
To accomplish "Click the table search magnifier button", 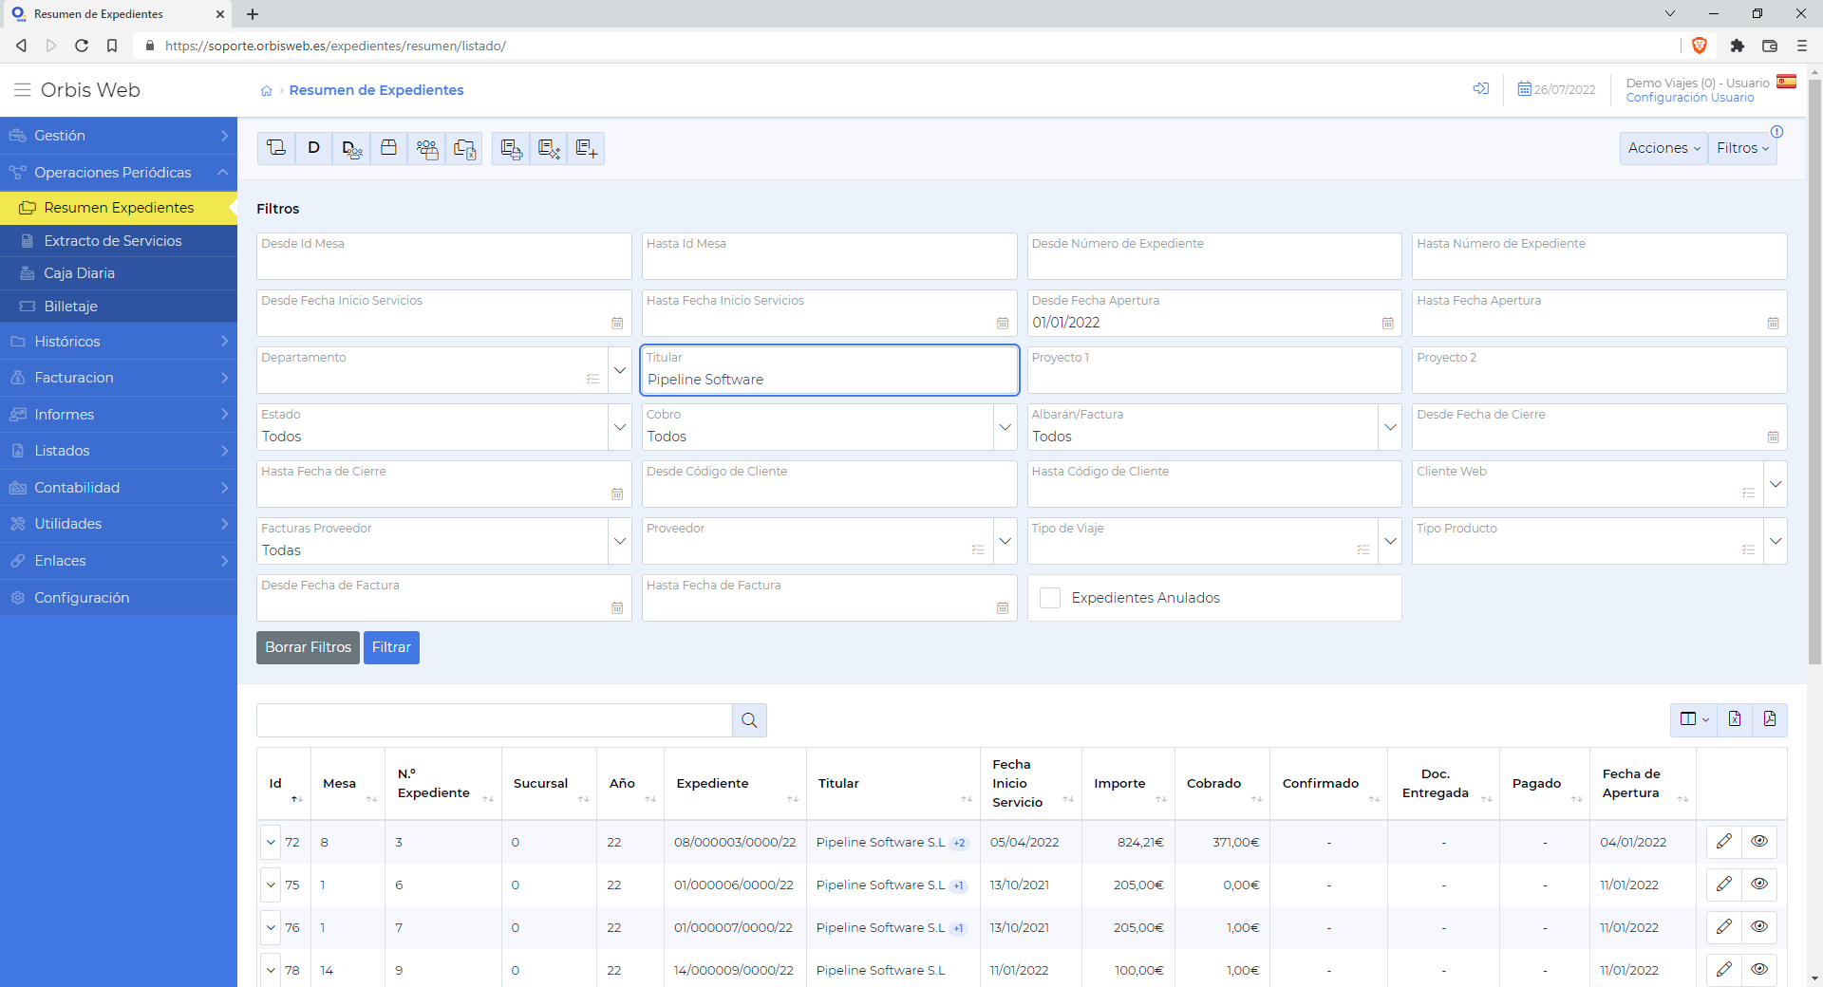I will (749, 720).
